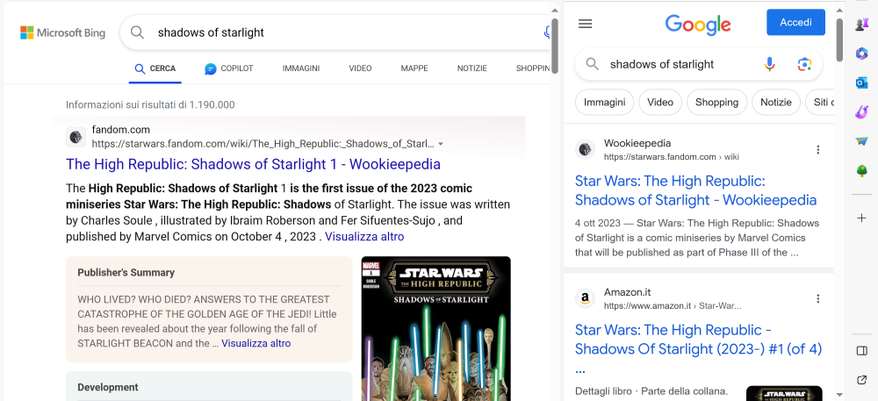This screenshot has width=878, height=401.
Task: Click "Visualizza altro" after October 4, 2023
Action: [x=364, y=237]
